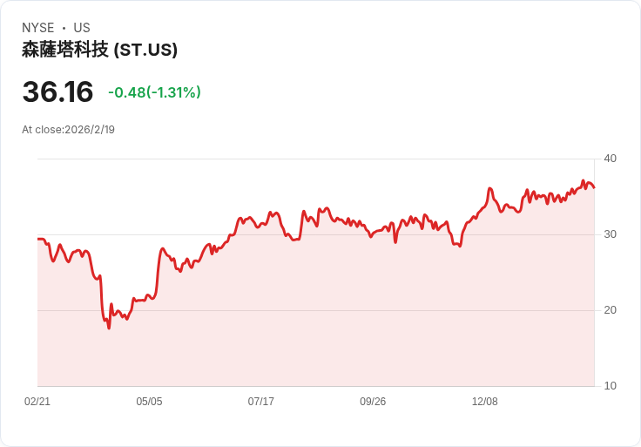The width and height of the screenshot is (641, 447).
Task: Select the 12/08 date on the time axis
Action: [x=484, y=402]
